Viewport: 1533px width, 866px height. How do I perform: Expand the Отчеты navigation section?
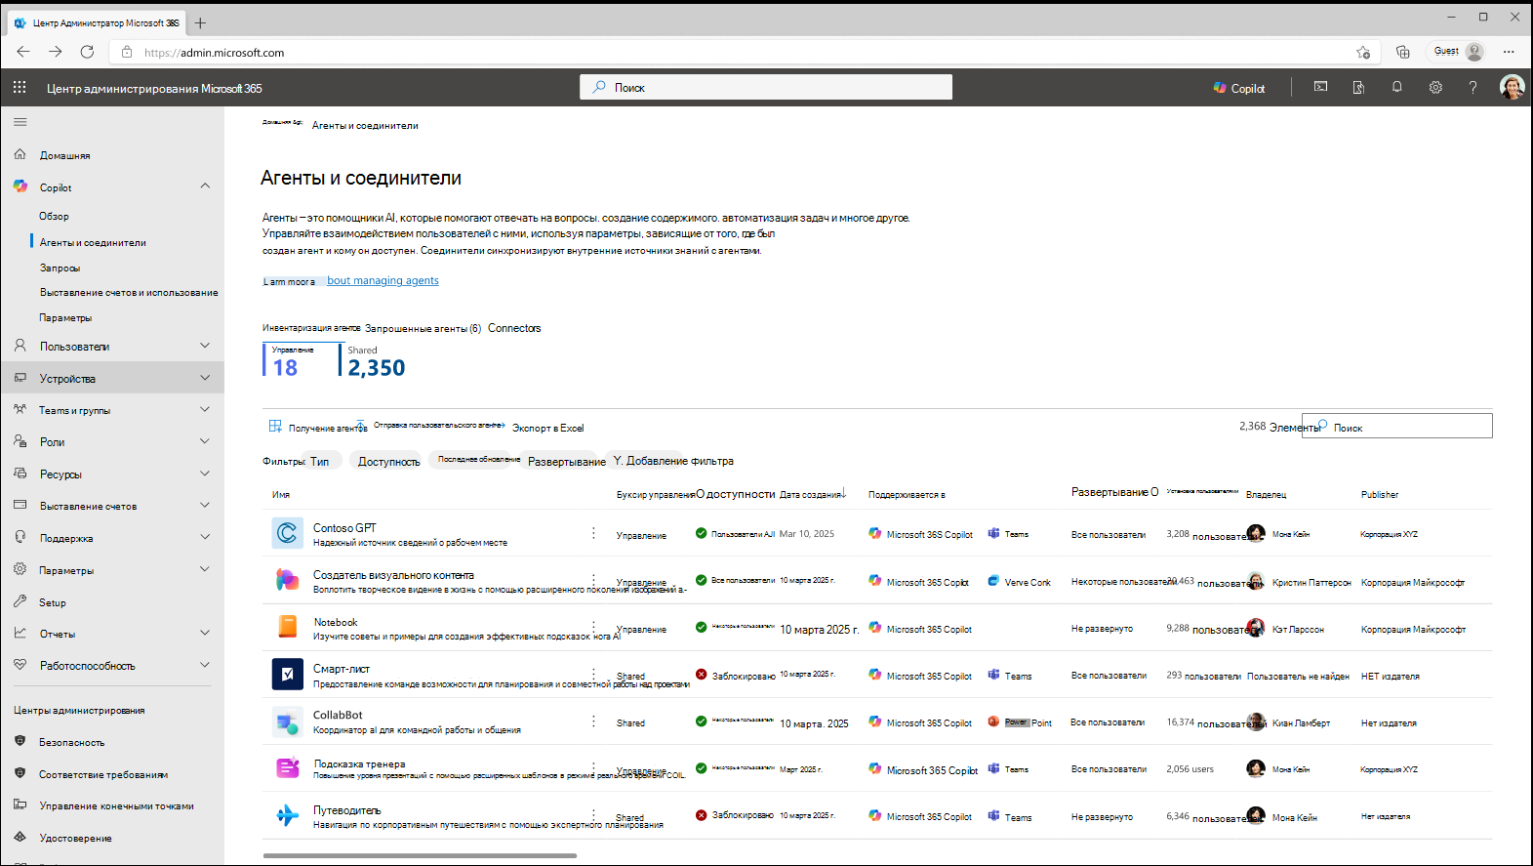(205, 633)
